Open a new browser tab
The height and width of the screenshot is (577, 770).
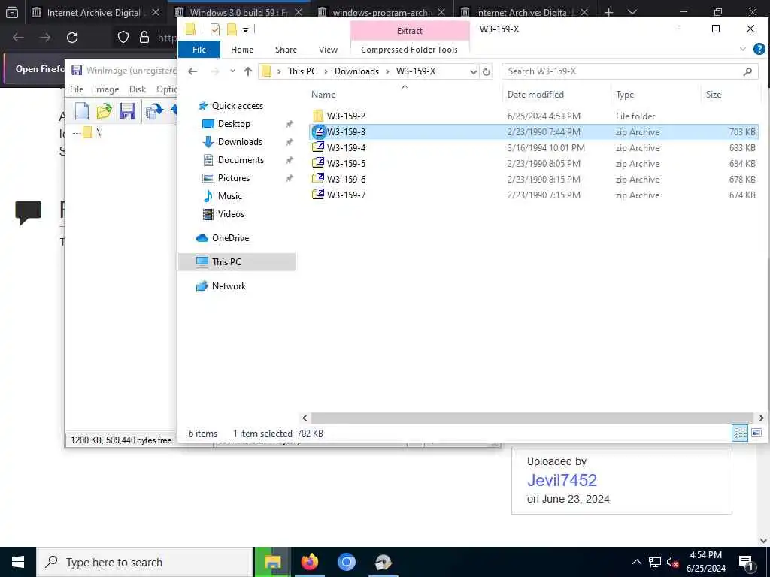click(x=608, y=12)
